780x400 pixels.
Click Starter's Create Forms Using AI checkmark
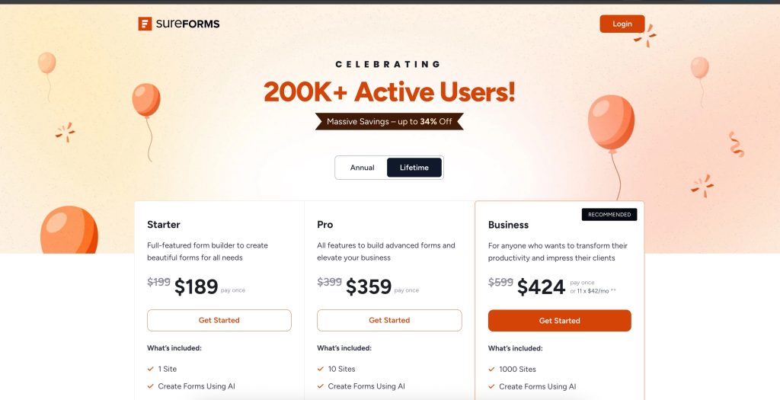pos(151,386)
